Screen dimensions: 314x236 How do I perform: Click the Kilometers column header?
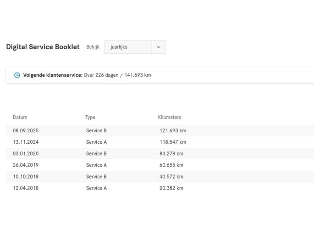pyautogui.click(x=170, y=117)
